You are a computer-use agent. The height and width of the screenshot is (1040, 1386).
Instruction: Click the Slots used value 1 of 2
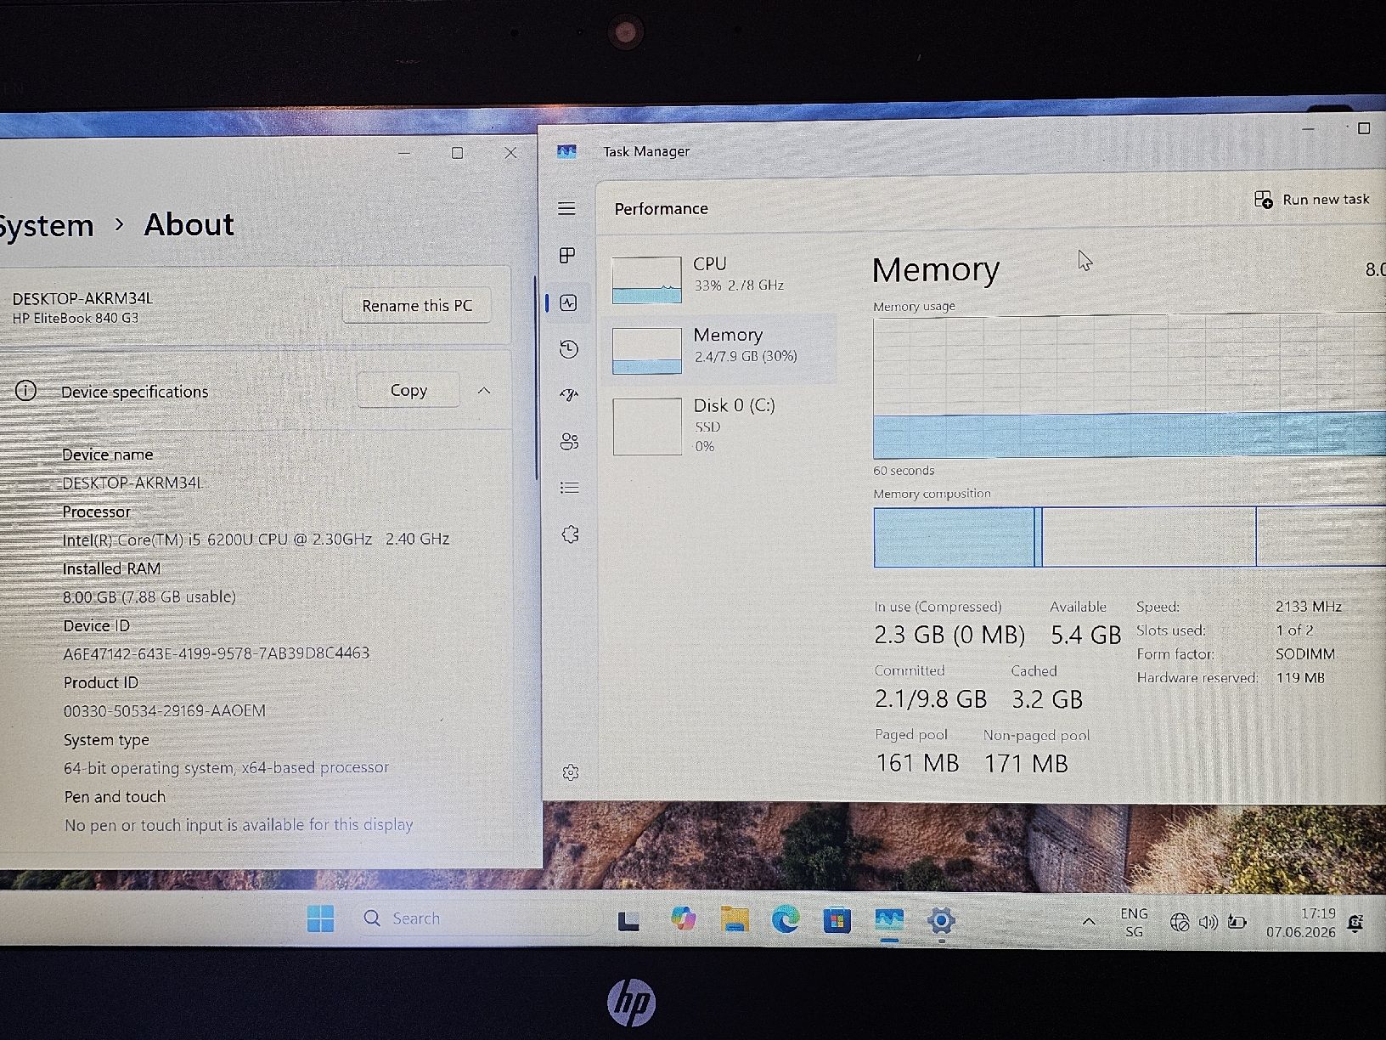[x=1294, y=630]
